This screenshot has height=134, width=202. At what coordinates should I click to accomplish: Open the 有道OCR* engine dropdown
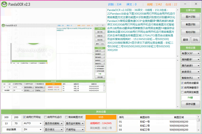coord(190,53)
